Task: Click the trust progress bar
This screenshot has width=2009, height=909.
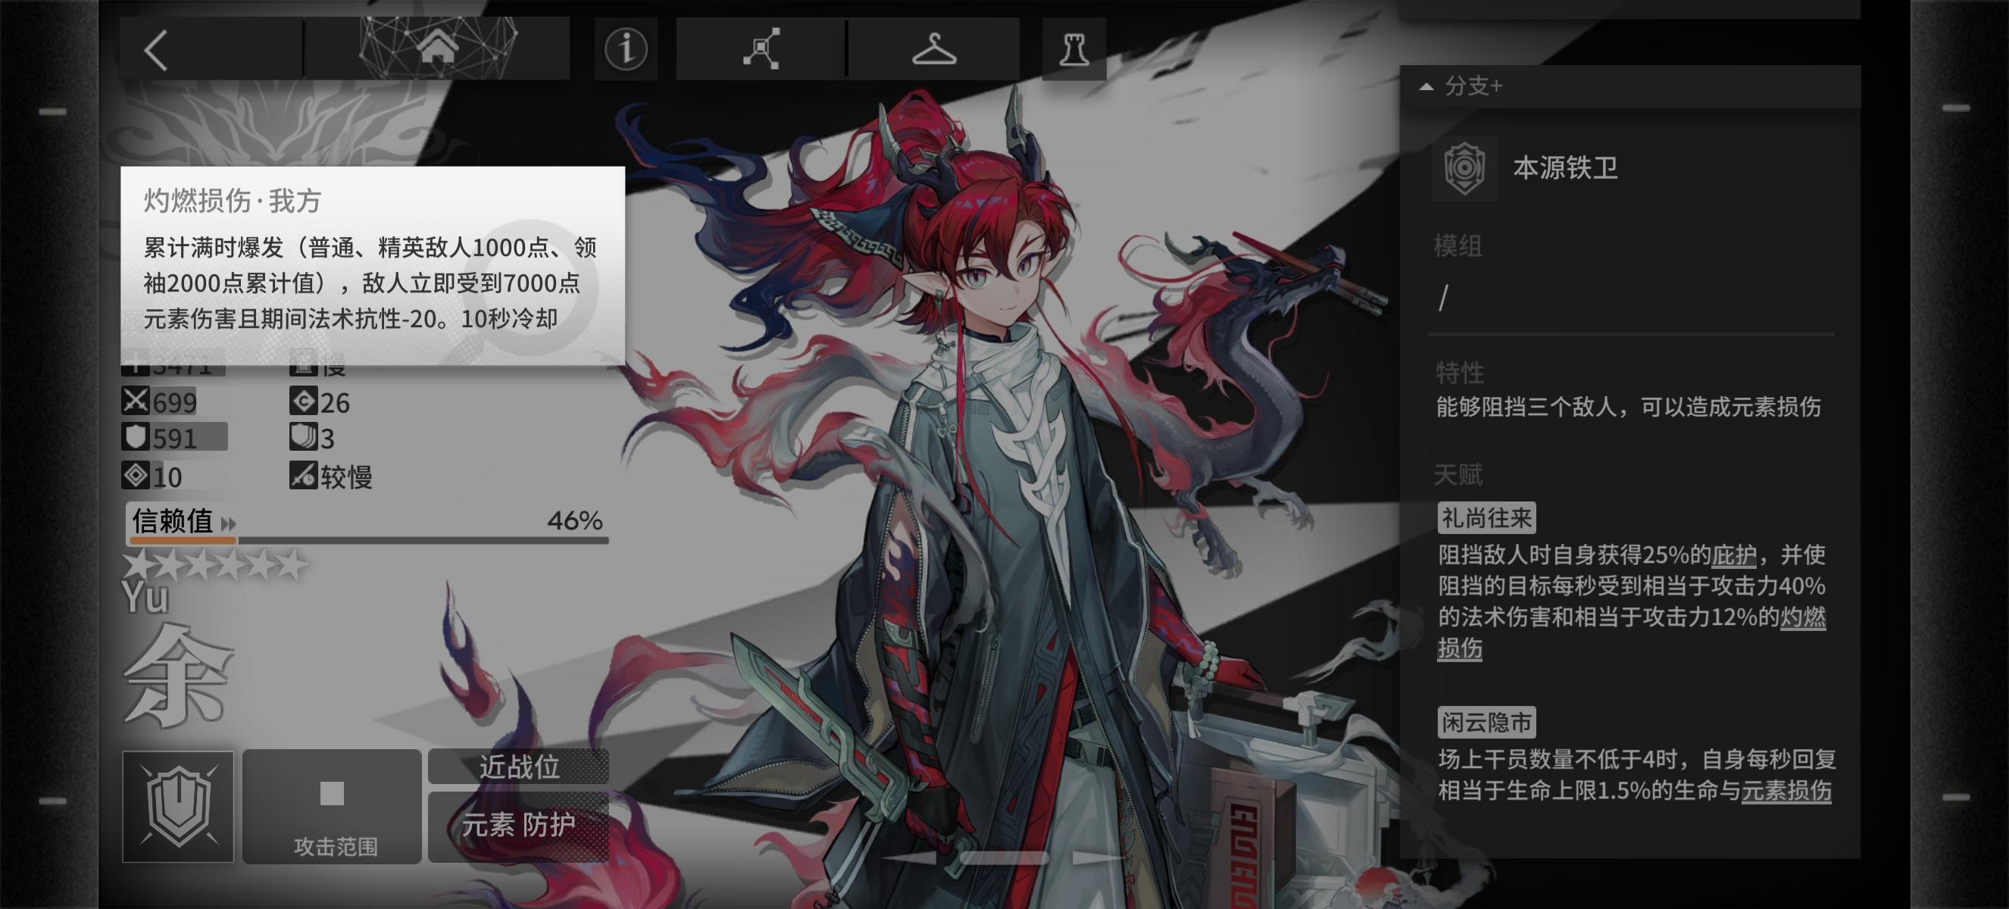Action: (368, 539)
